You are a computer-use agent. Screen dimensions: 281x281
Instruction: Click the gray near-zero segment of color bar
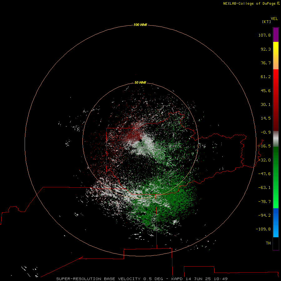276,139
